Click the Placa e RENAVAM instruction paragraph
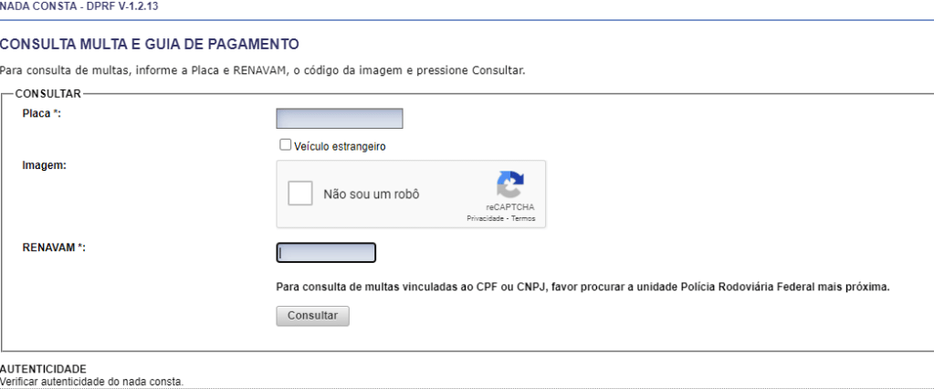 (262, 70)
